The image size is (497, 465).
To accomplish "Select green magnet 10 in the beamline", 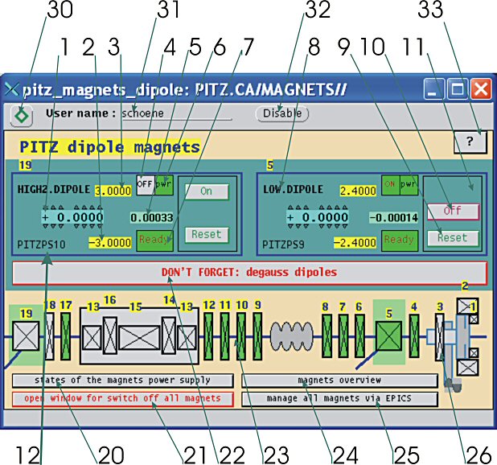I will point(241,336).
